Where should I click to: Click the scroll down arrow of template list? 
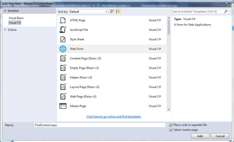(x=169, y=110)
